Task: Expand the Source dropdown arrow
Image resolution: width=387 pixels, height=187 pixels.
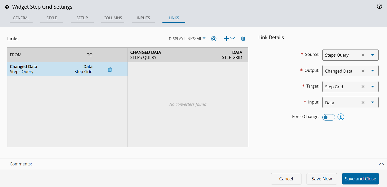Action: click(372, 55)
